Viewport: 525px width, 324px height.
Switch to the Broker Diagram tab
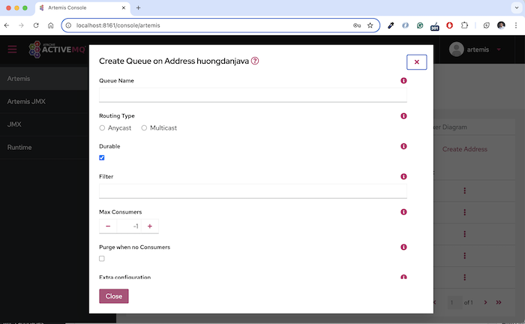pos(450,127)
